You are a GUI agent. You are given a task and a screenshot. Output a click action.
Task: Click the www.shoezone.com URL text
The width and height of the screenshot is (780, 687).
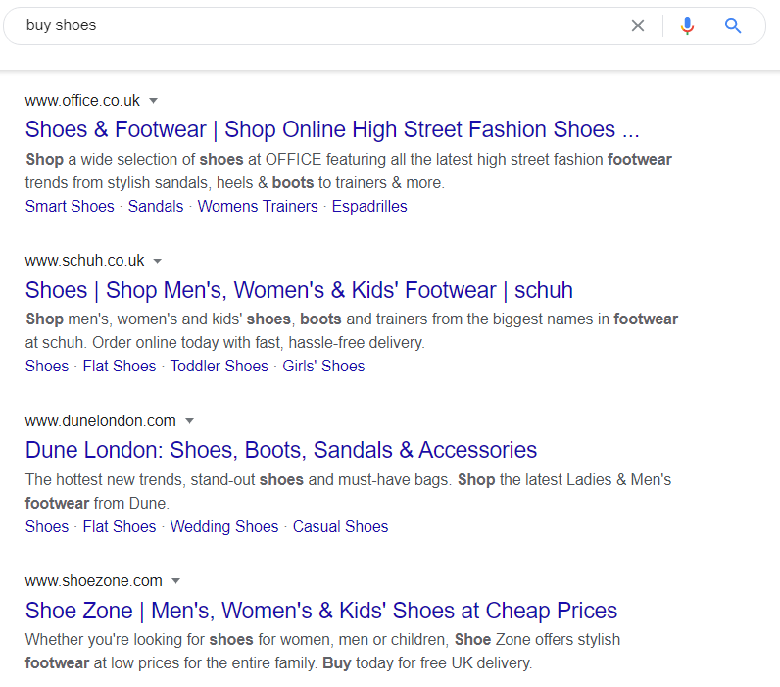pyautogui.click(x=93, y=581)
